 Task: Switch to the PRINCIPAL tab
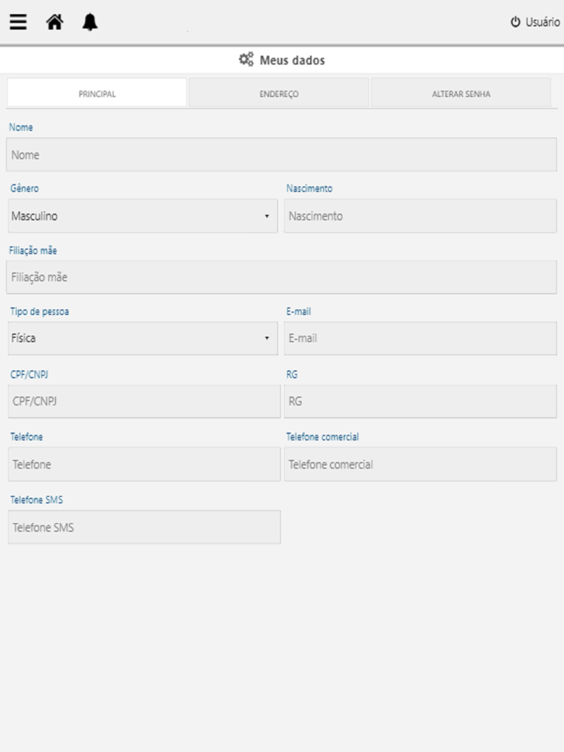pos(97,93)
